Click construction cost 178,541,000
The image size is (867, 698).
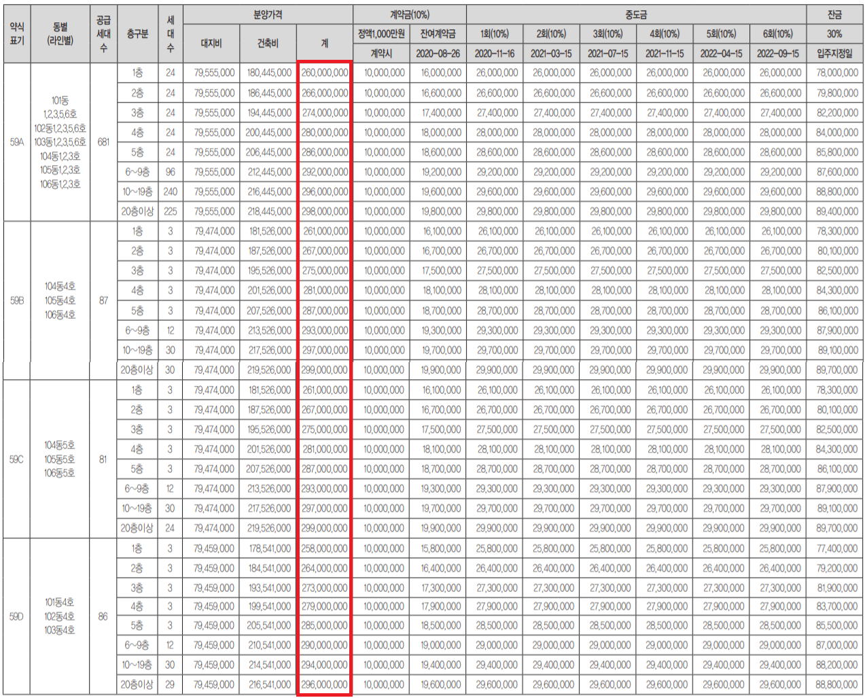269,548
